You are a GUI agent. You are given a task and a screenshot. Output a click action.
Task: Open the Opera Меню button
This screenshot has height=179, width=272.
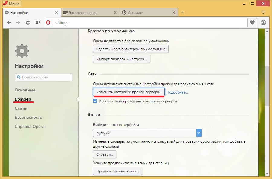[x=12, y=3]
